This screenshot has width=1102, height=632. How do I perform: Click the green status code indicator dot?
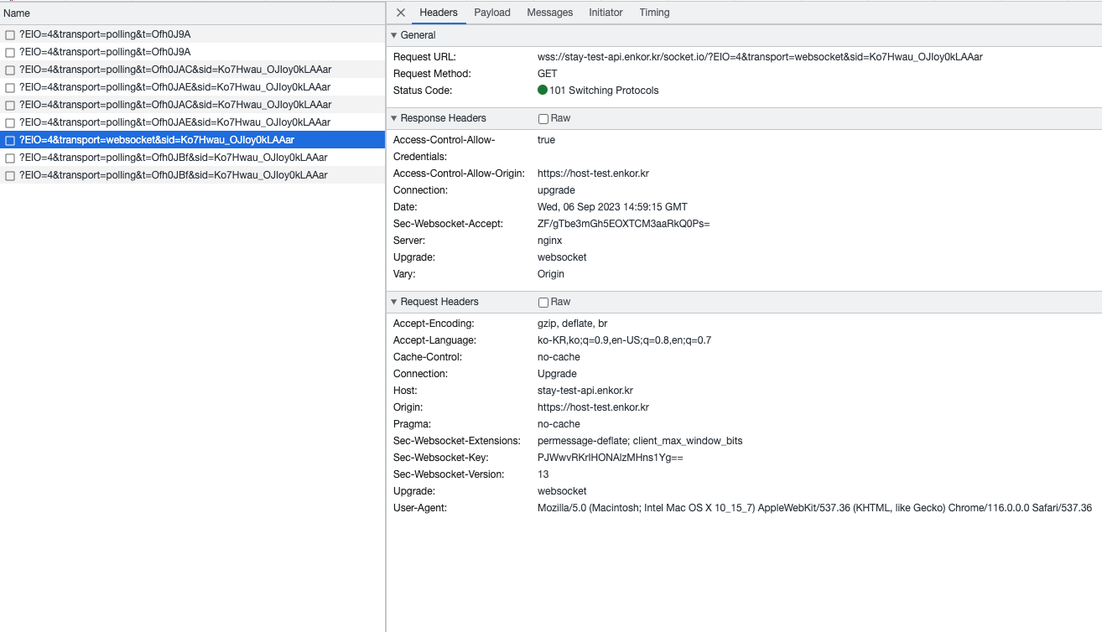pyautogui.click(x=543, y=91)
